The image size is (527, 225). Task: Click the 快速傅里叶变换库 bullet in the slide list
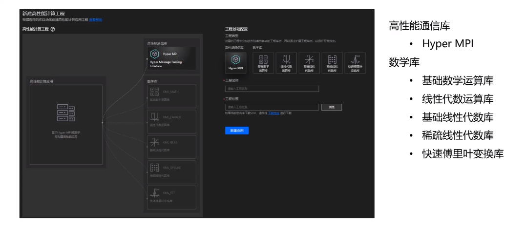coord(463,154)
